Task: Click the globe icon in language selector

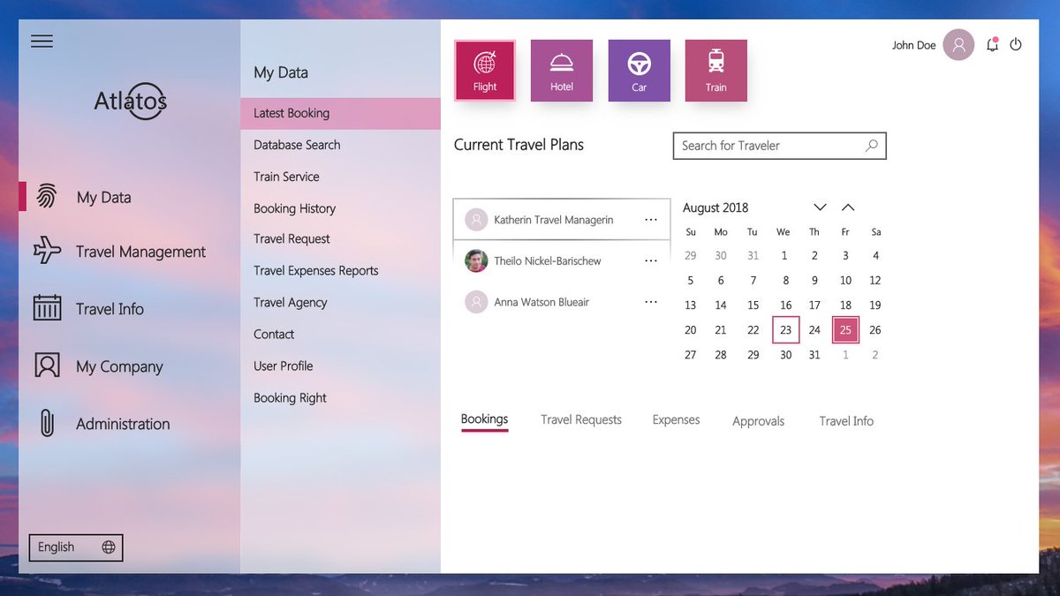Action: [109, 547]
